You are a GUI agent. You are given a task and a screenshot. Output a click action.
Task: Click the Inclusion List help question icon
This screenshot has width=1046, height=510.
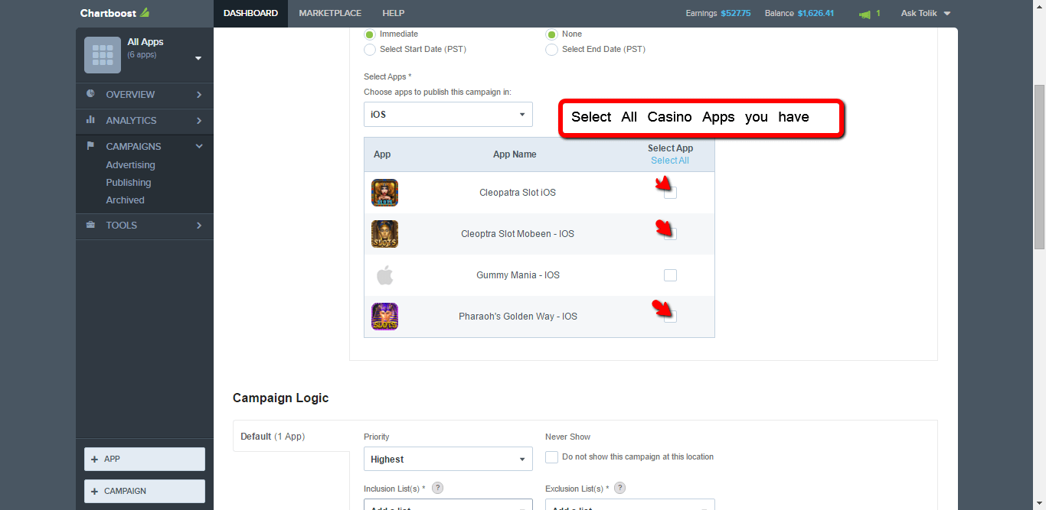tap(438, 488)
